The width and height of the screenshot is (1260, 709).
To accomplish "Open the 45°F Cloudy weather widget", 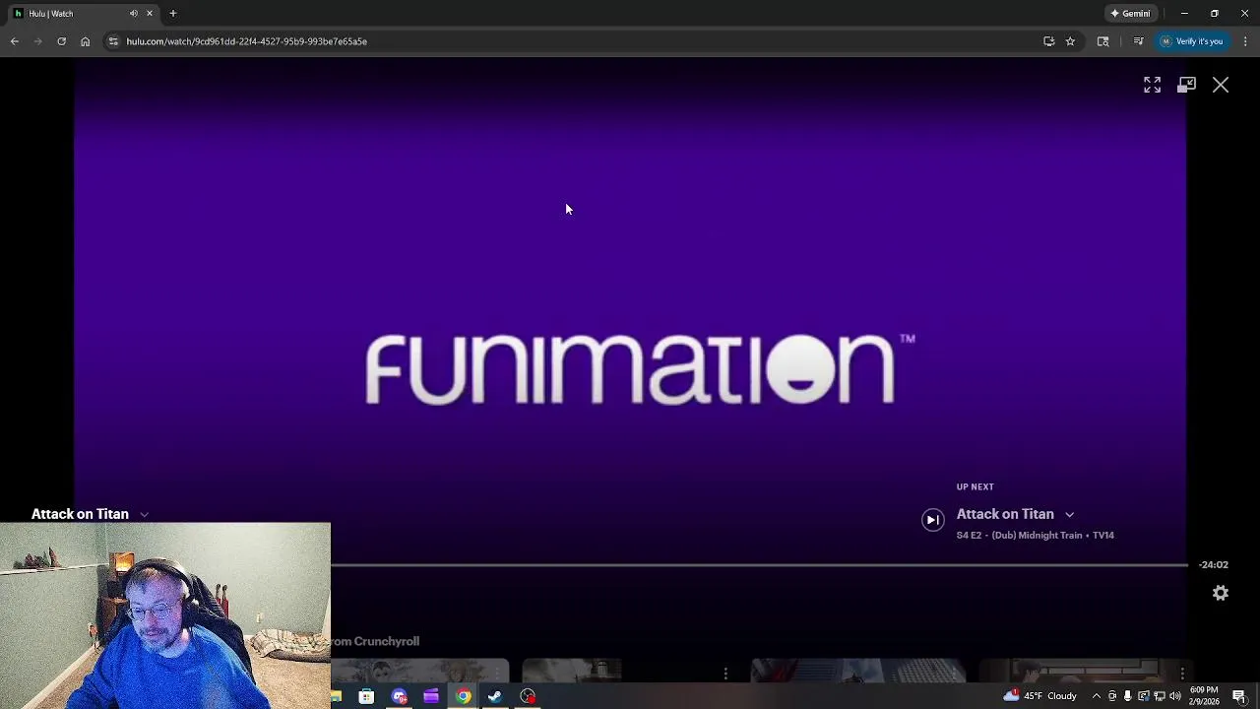I will point(1040,696).
